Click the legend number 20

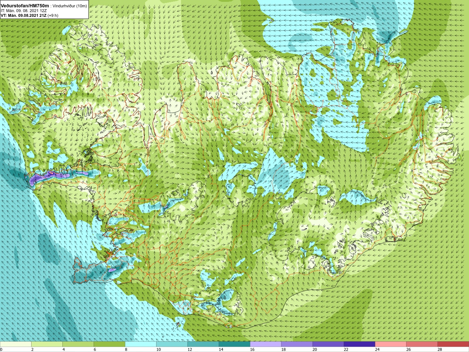tap(315, 349)
